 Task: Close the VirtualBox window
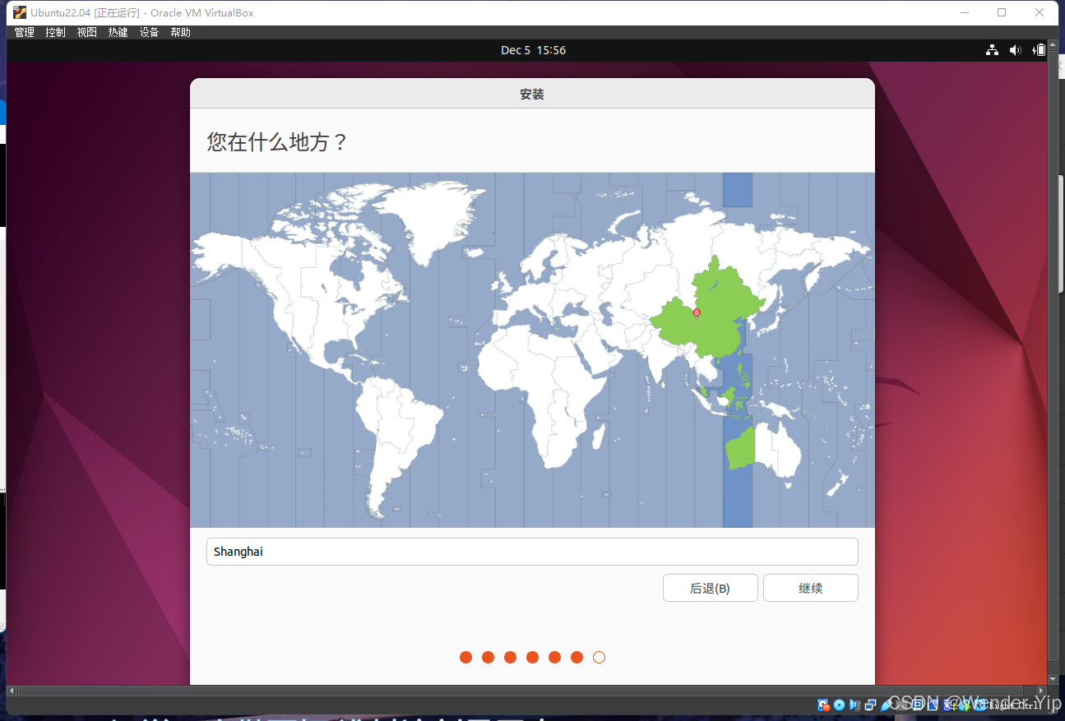click(1040, 12)
